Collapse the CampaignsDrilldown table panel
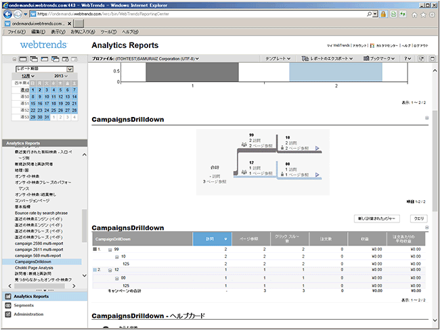This screenshot has height=330, width=440. tap(426, 227)
